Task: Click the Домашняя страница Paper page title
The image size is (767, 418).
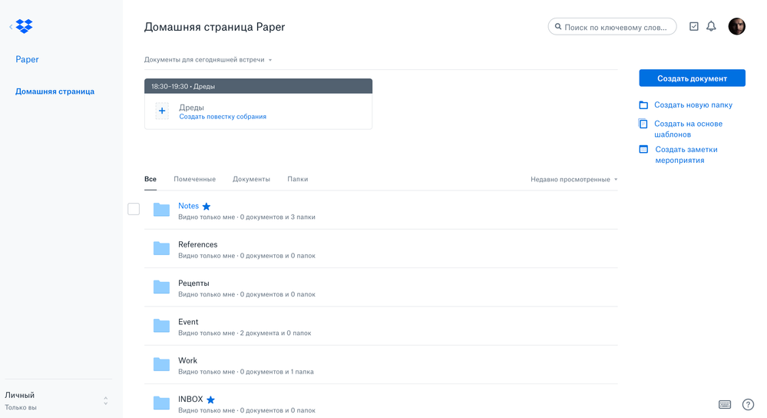Action: tap(214, 27)
